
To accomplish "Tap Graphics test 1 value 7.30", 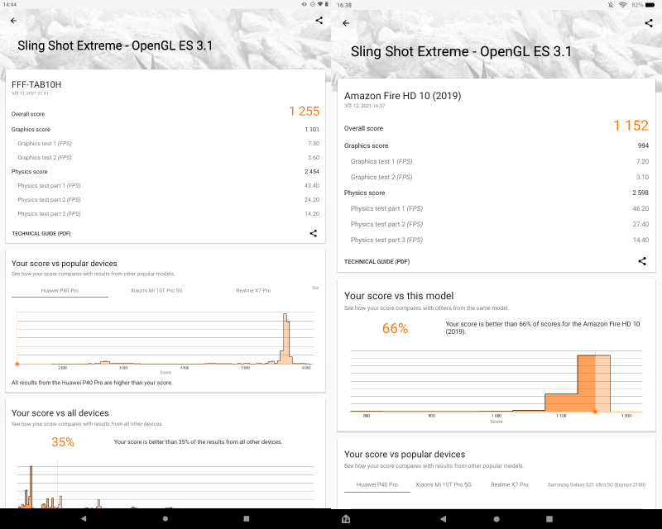I will point(314,144).
